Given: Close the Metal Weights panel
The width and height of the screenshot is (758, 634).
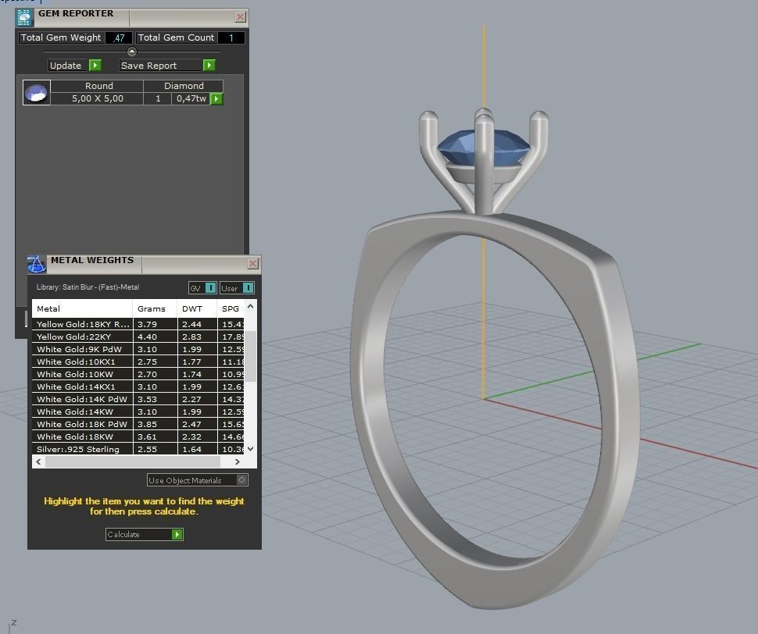Looking at the screenshot, I should tap(253, 263).
